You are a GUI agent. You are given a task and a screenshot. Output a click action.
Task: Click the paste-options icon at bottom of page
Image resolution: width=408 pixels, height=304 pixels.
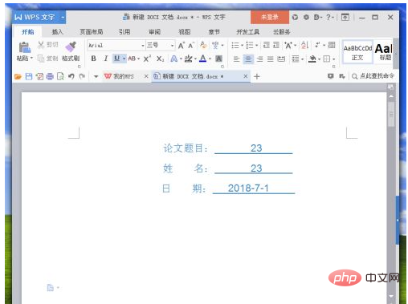[x=51, y=288]
